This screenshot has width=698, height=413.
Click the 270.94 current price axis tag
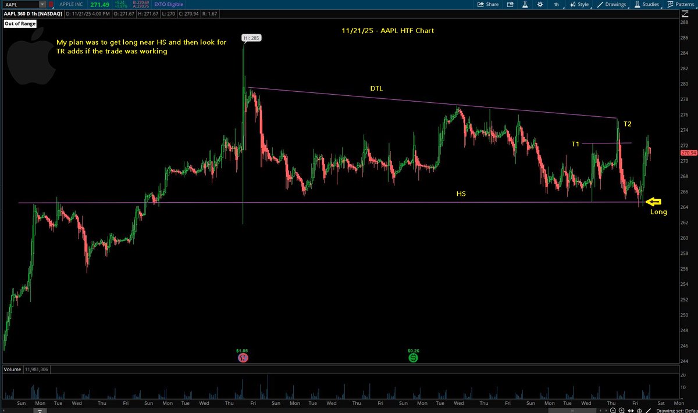coord(688,152)
